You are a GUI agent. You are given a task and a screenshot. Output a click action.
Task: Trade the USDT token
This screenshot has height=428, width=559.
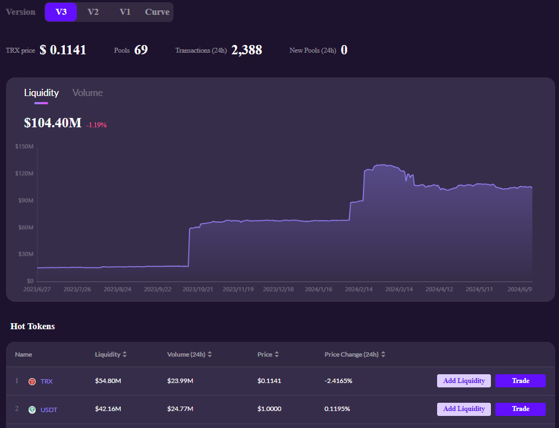pos(520,409)
